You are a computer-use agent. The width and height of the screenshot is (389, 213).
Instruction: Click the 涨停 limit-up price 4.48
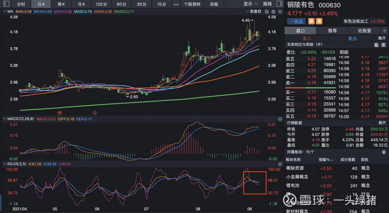click(349, 129)
